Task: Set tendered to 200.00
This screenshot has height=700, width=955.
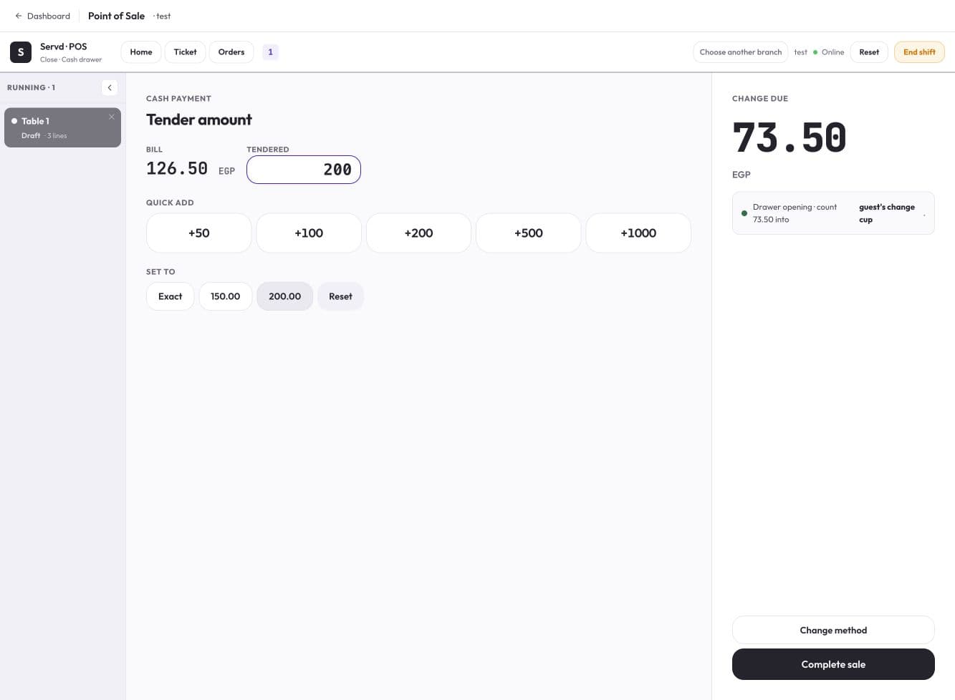Action: (284, 296)
